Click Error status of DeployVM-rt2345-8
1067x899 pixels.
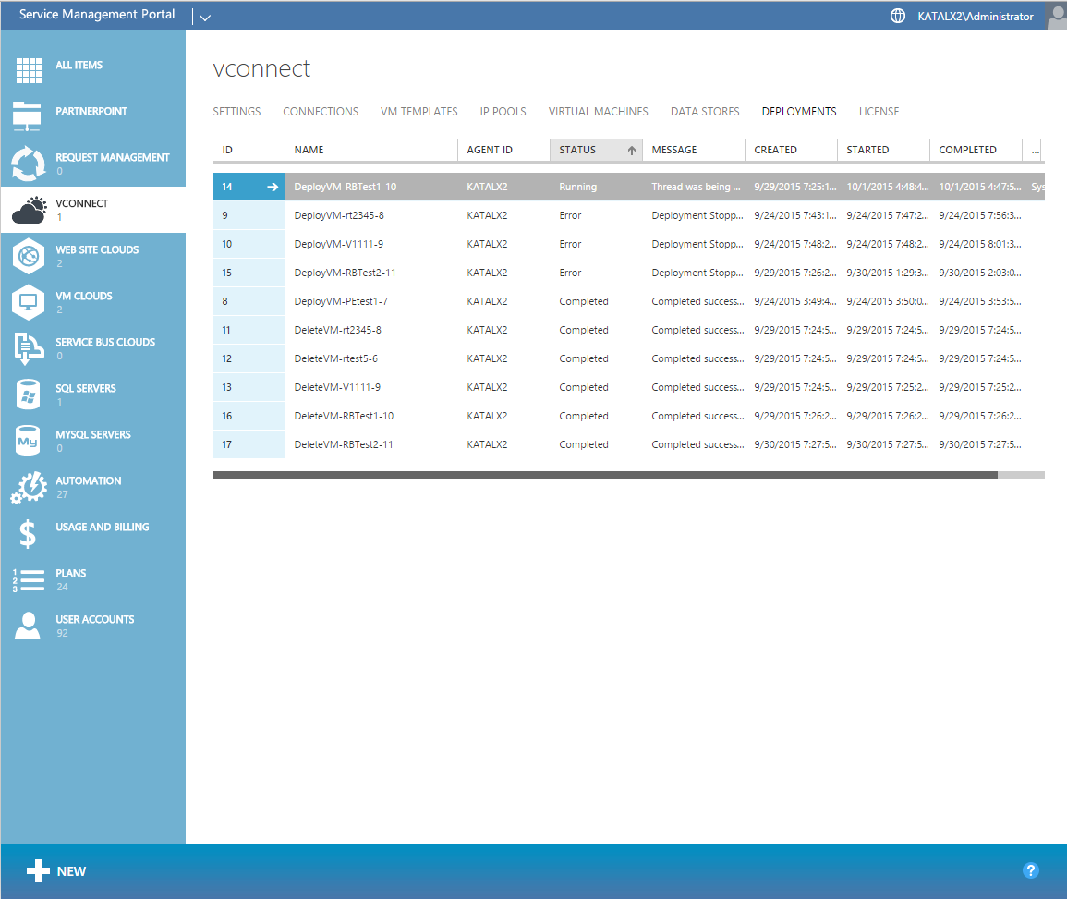coord(570,215)
